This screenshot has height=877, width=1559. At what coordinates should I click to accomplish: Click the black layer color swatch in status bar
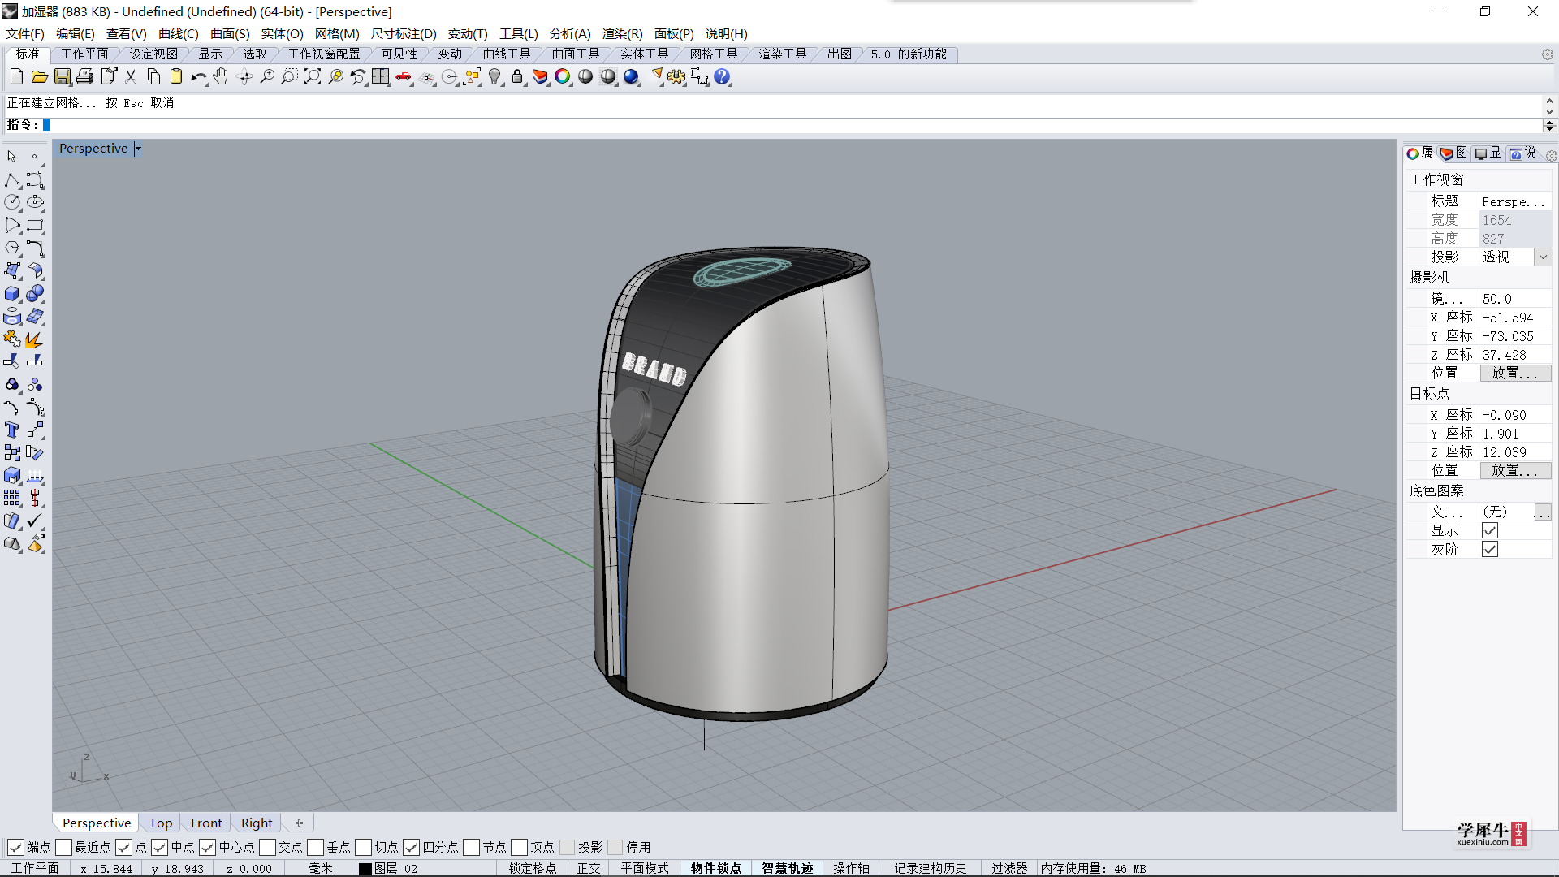coord(365,869)
